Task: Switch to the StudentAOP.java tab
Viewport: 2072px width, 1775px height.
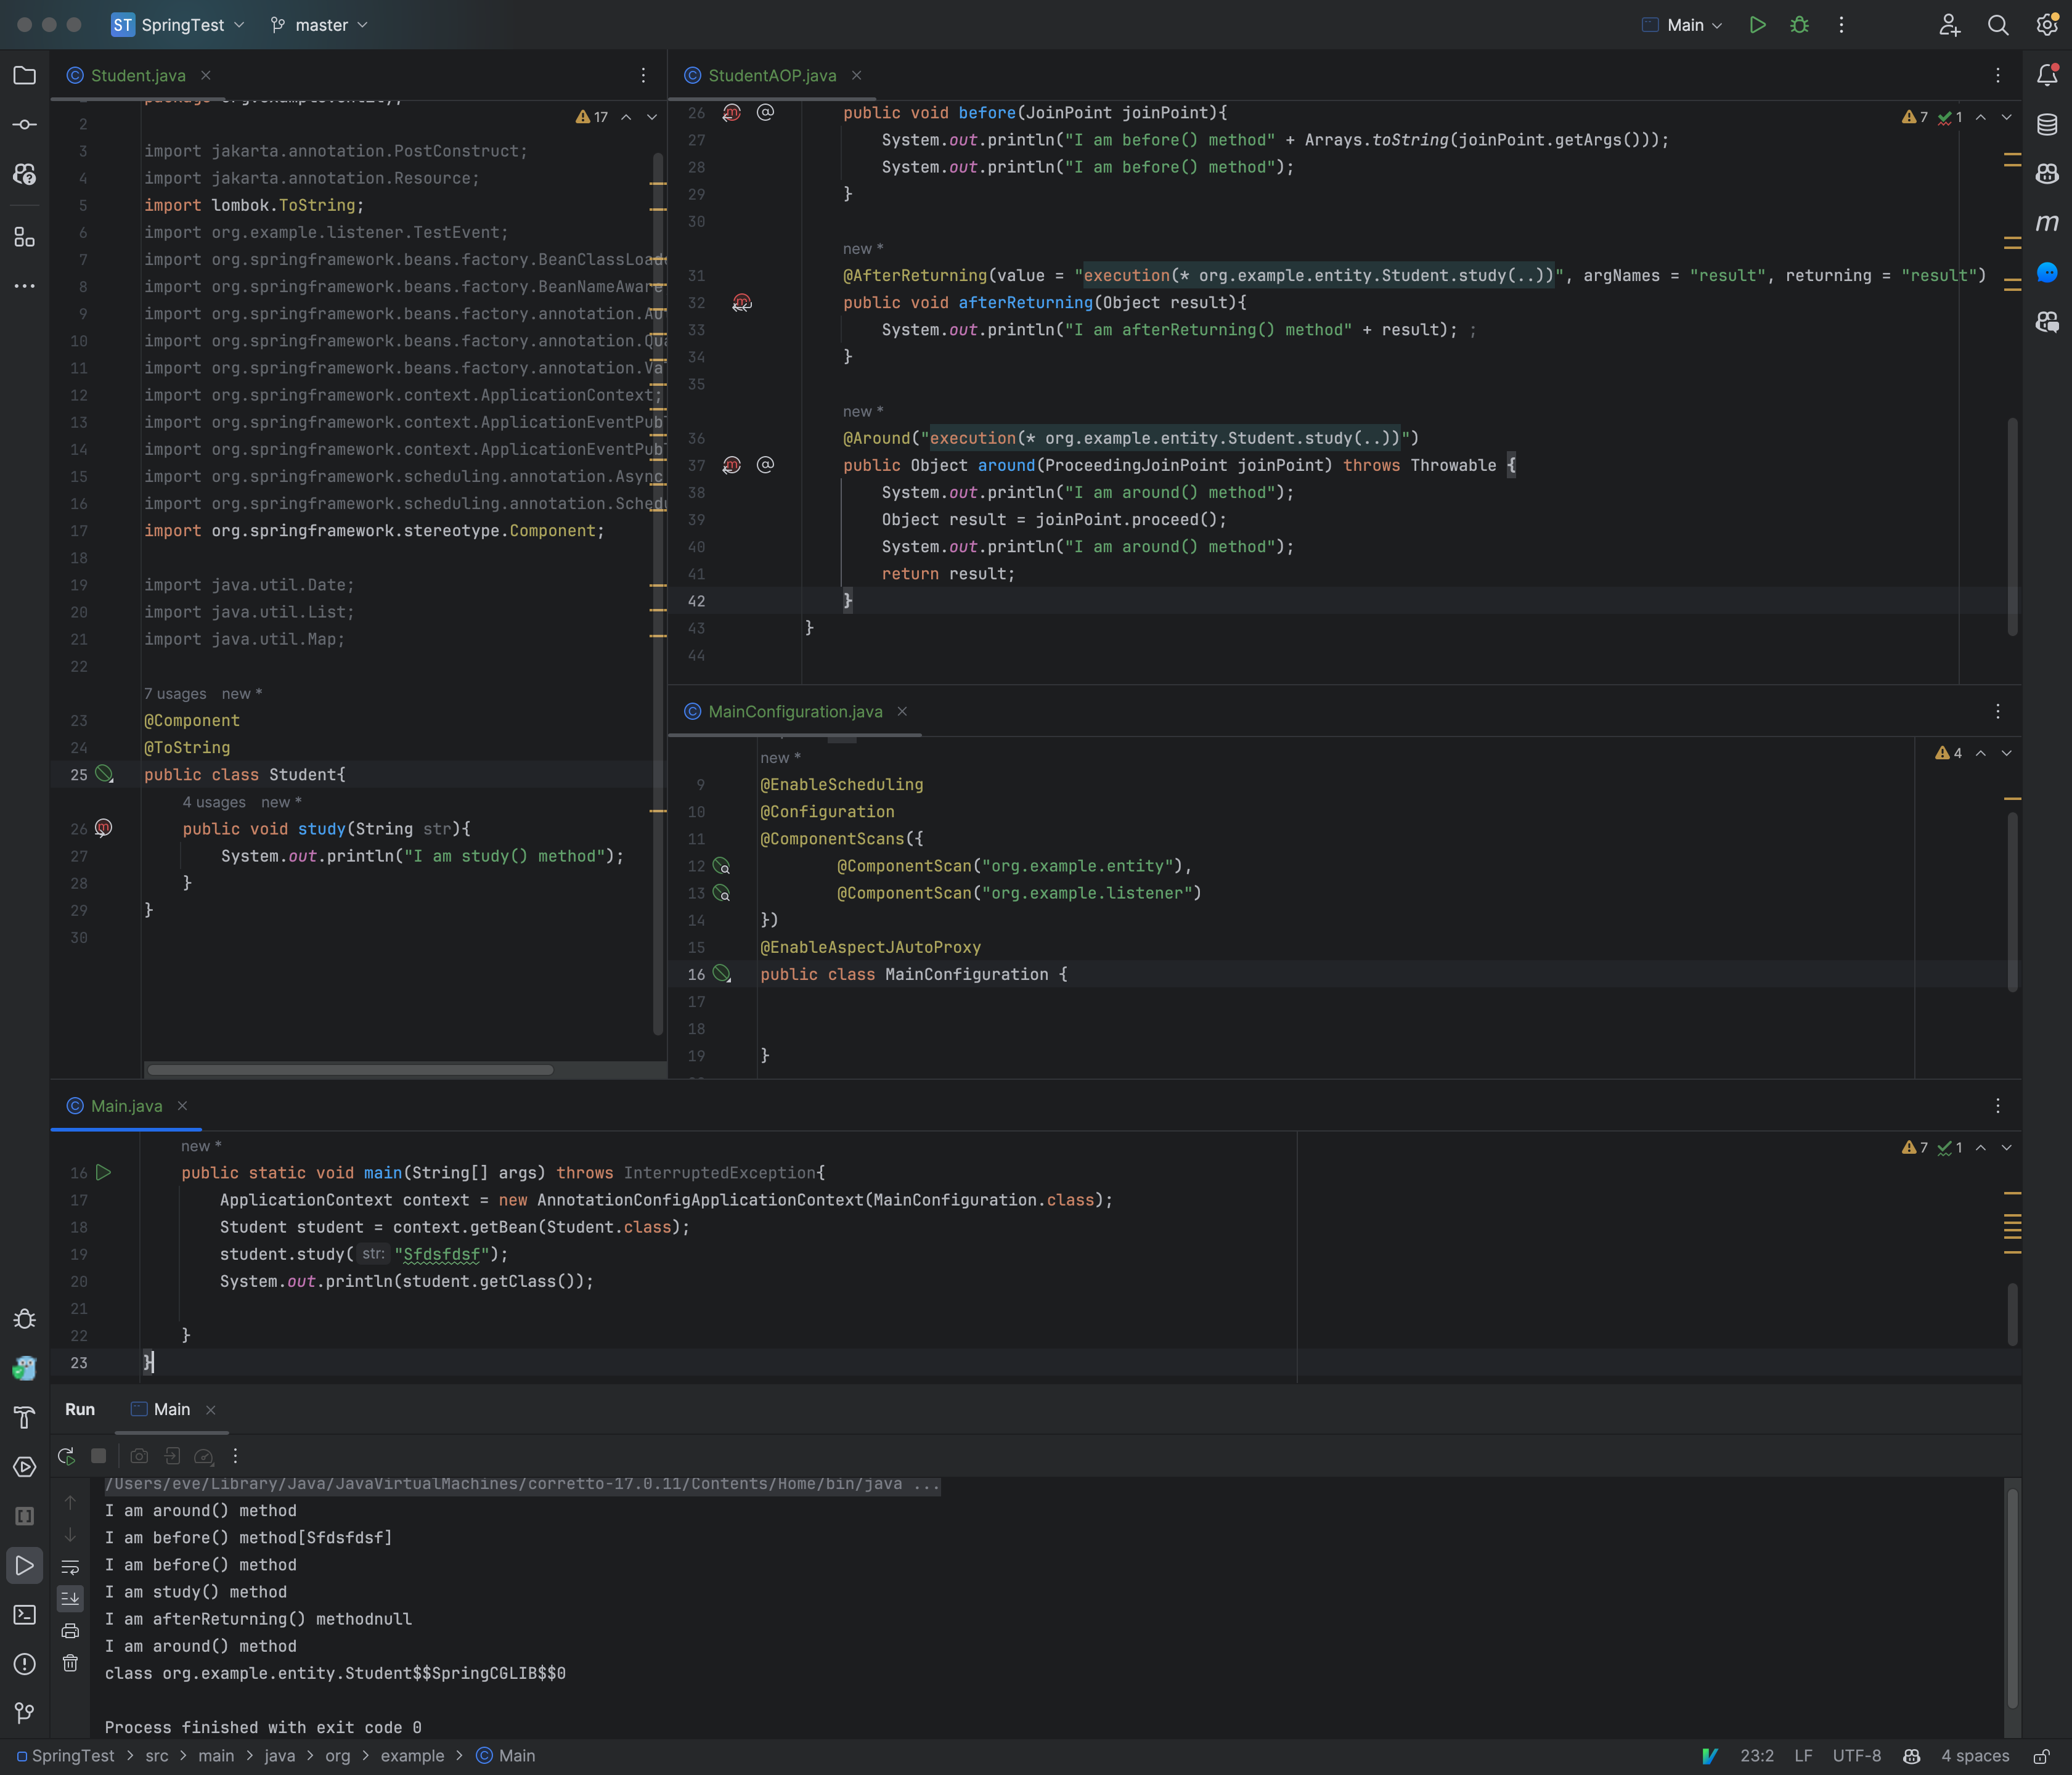Action: point(771,75)
